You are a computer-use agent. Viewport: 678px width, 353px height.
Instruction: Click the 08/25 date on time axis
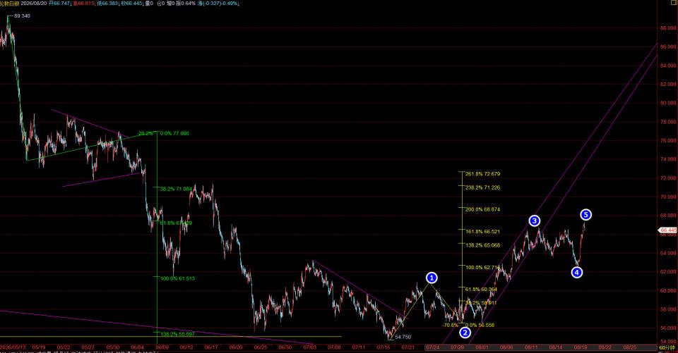629,347
